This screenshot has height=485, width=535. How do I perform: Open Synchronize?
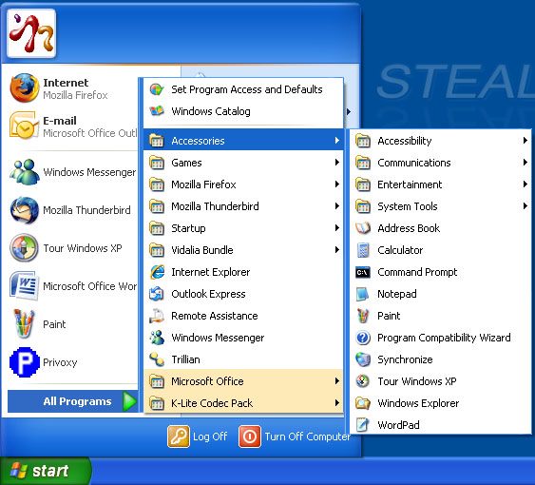tap(441, 359)
